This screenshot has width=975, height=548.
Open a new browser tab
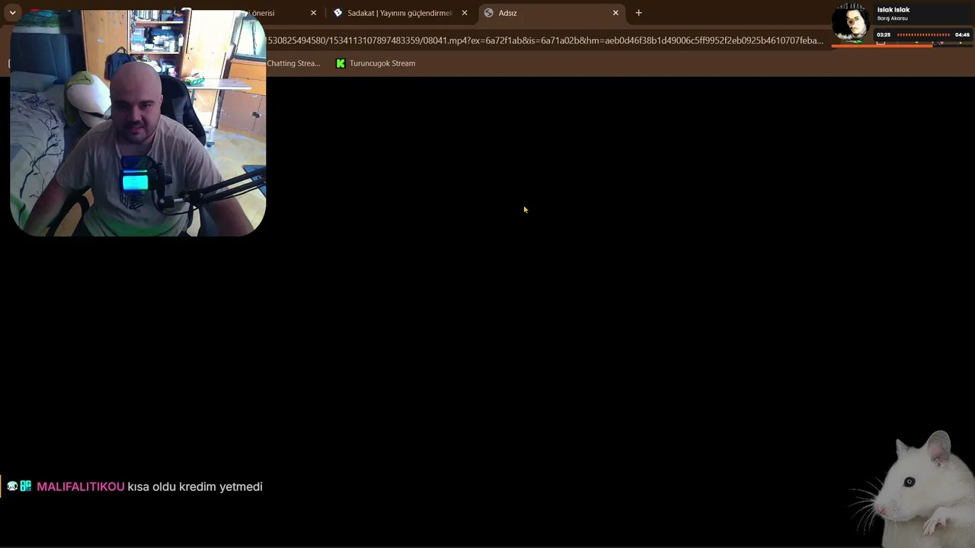[x=638, y=13]
